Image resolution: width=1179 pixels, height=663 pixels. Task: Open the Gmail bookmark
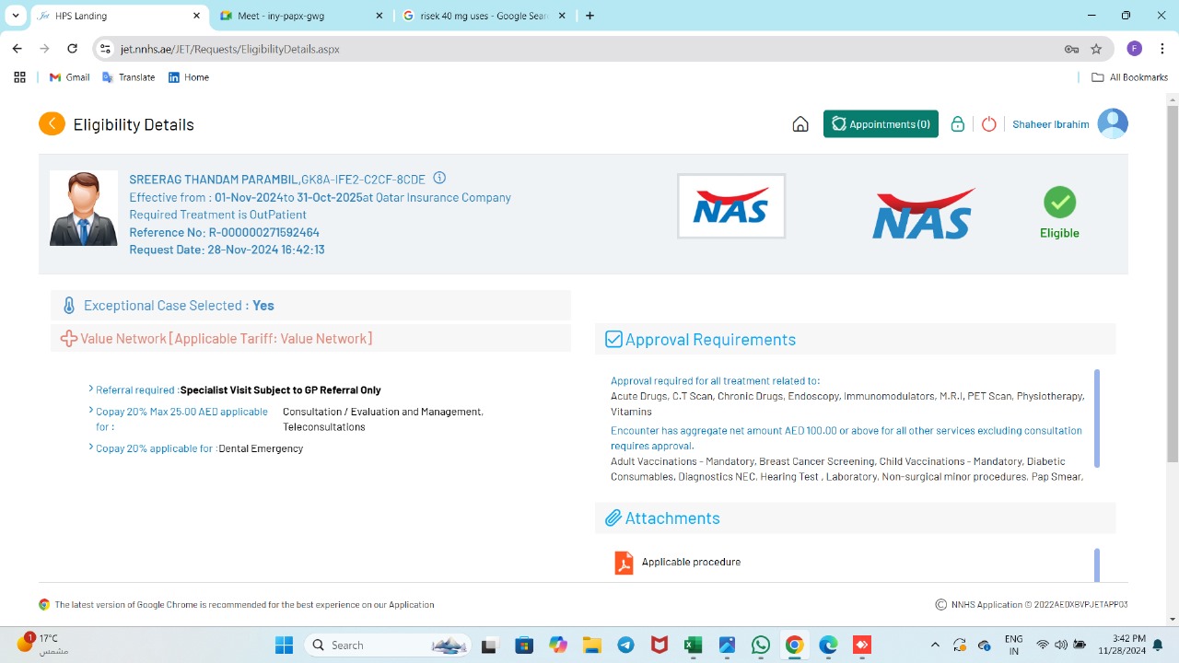(x=69, y=77)
